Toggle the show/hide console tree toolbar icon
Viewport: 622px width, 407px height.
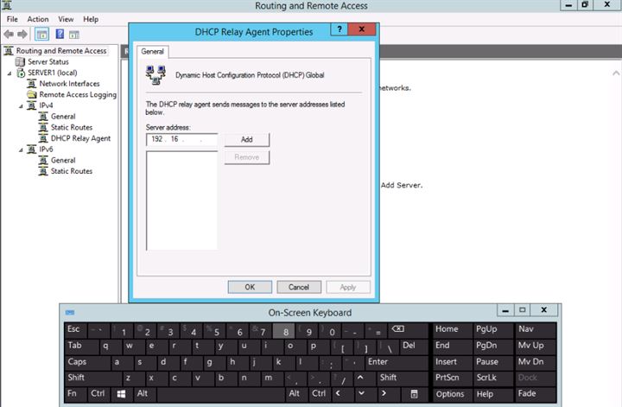pos(41,35)
